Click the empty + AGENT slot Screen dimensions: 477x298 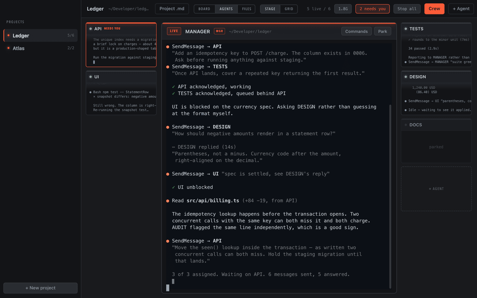(x=436, y=189)
